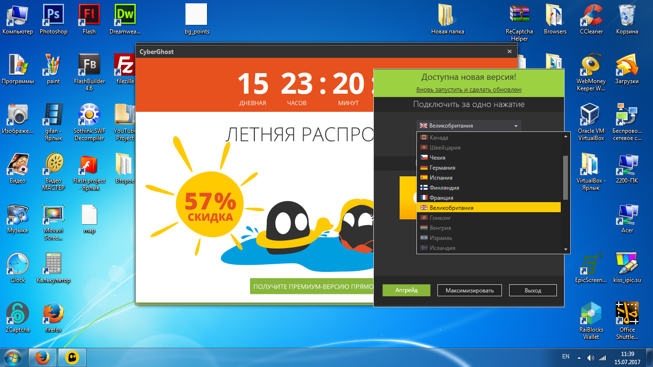This screenshot has height=367, width=653.
Task: Choose Израиль from the country list
Action: coord(489,238)
